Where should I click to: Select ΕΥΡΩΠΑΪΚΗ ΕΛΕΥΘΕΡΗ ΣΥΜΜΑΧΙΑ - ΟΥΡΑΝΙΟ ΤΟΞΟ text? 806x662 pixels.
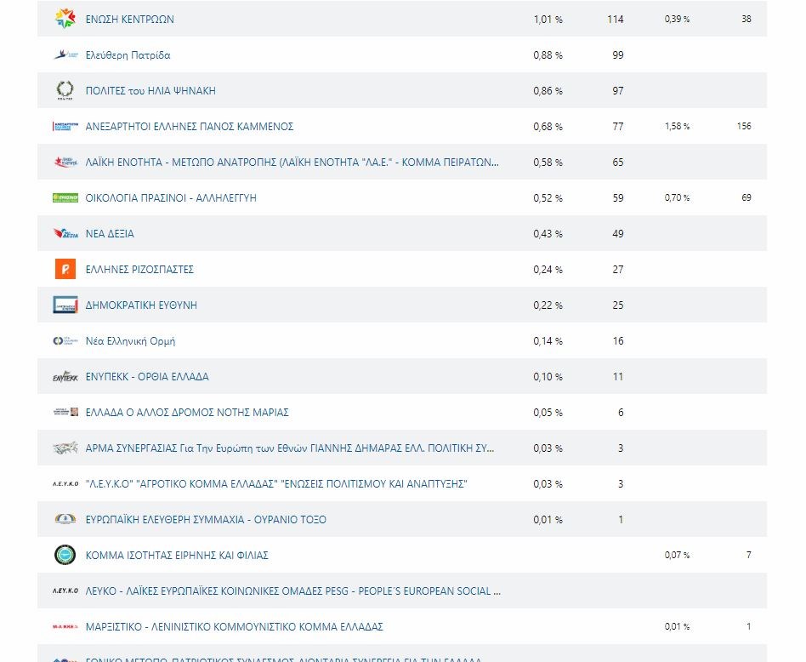click(x=206, y=520)
